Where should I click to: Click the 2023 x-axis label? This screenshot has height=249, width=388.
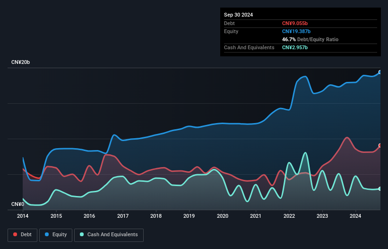point(322,216)
